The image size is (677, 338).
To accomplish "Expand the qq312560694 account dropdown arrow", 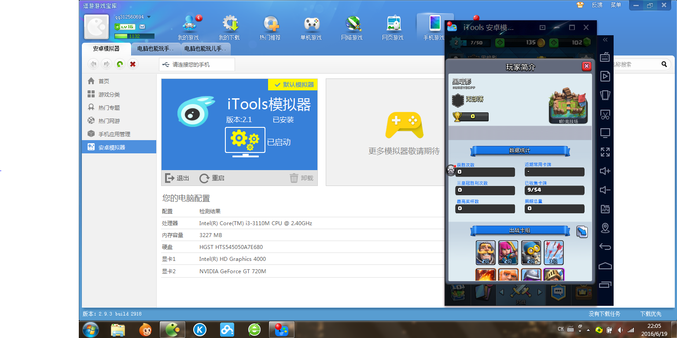I will tap(149, 17).
